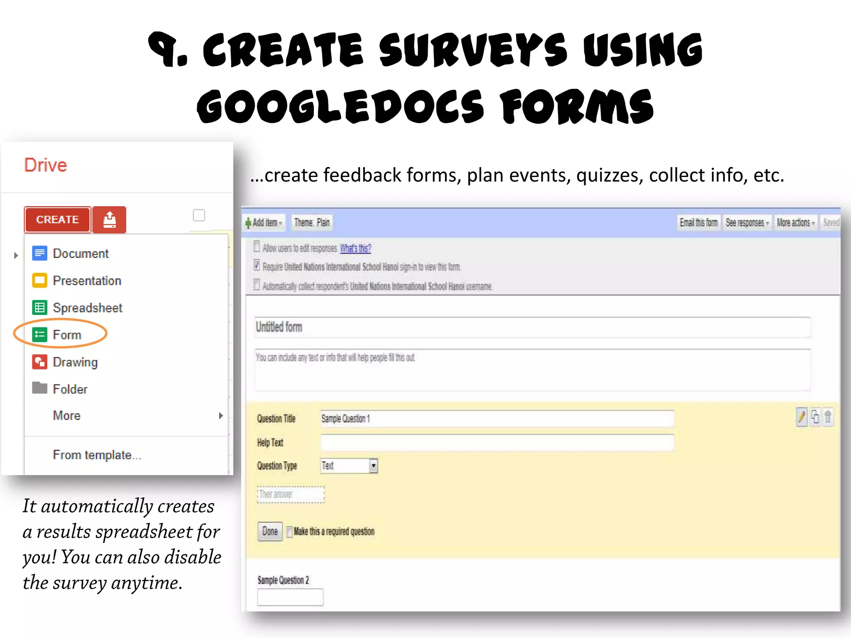Click the Untitled form title field
Image resolution: width=851 pixels, height=638 pixels.
tap(533, 327)
